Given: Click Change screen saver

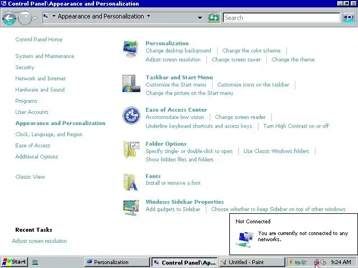Looking at the screenshot, I should coord(236,60).
